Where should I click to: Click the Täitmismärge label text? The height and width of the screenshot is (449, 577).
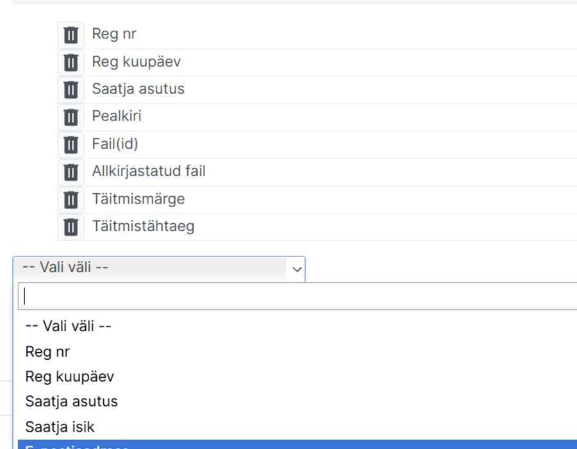pos(138,199)
